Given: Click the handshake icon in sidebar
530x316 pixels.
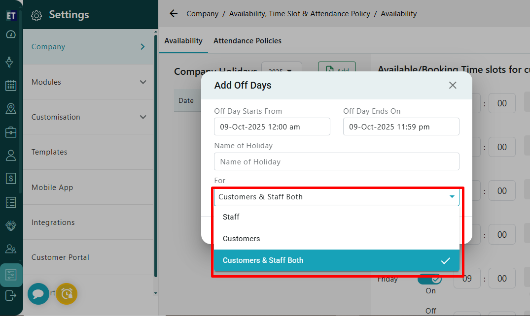Looking at the screenshot, I should pos(11,225).
